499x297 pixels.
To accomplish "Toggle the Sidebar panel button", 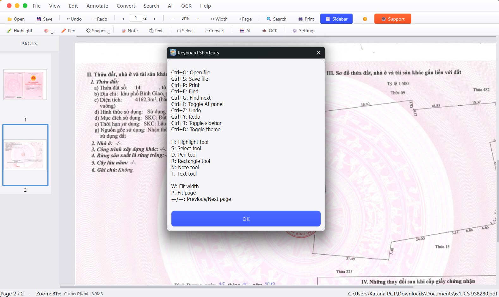I will point(336,19).
